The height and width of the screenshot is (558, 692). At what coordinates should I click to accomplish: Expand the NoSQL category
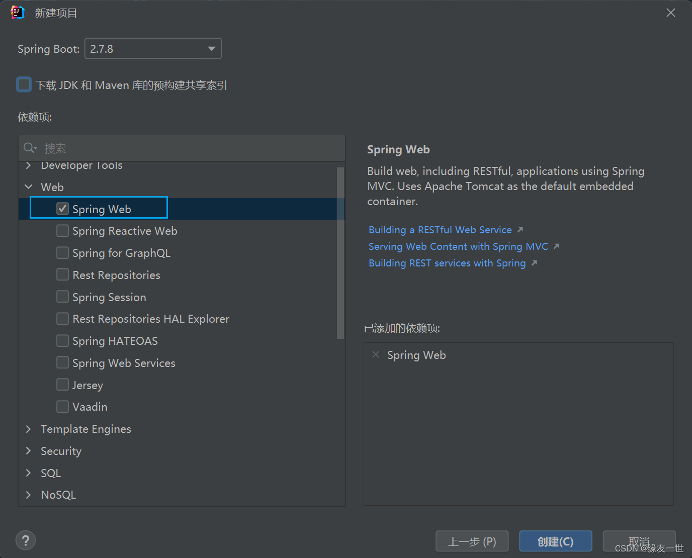click(x=29, y=495)
